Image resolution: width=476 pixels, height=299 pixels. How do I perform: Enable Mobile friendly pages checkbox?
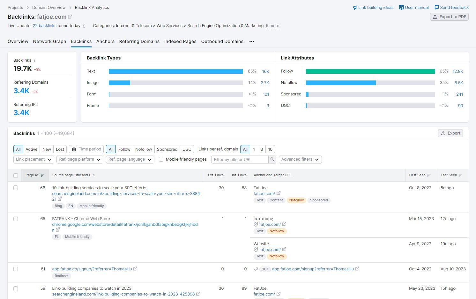click(x=161, y=159)
